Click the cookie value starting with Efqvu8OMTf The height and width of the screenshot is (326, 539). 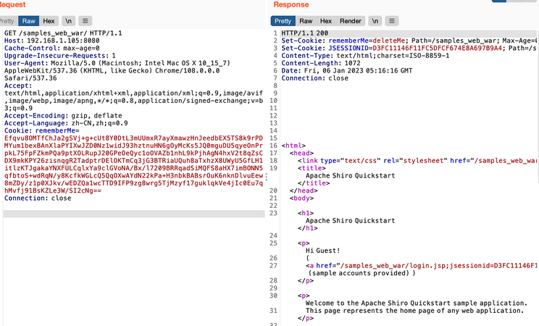coord(133,164)
